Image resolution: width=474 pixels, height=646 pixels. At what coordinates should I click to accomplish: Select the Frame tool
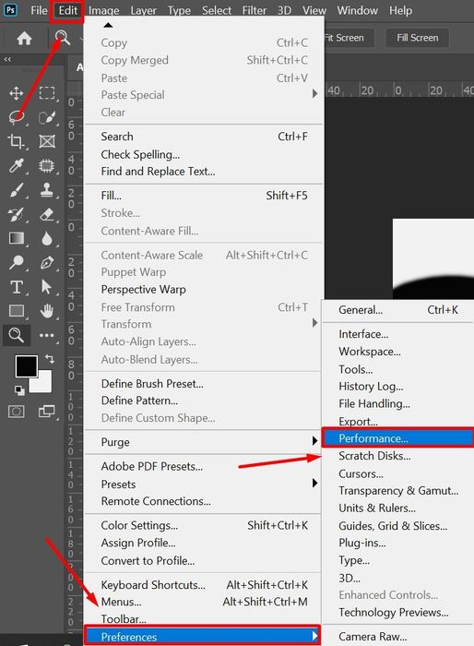[x=47, y=141]
